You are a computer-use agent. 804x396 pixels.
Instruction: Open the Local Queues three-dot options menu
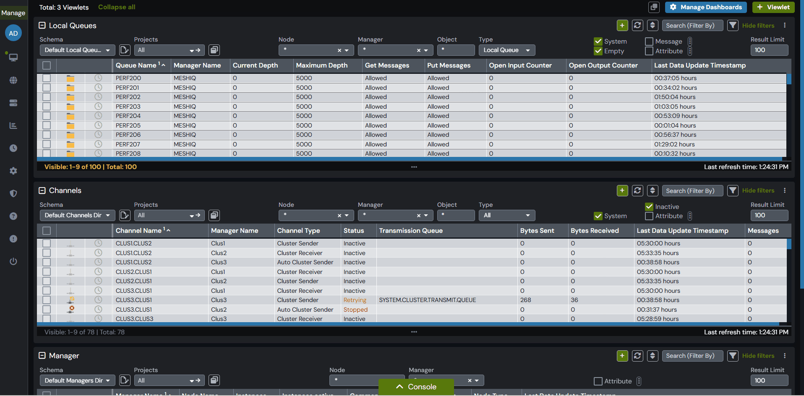pos(785,25)
